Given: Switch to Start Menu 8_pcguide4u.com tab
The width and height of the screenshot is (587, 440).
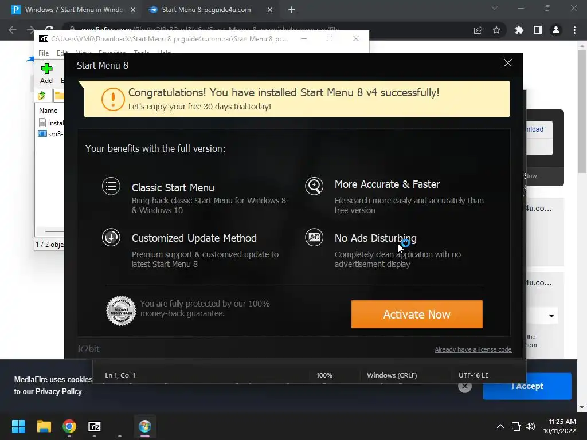Looking at the screenshot, I should tap(206, 10).
